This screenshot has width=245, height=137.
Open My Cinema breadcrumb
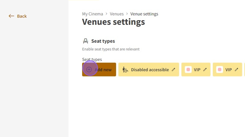click(93, 14)
